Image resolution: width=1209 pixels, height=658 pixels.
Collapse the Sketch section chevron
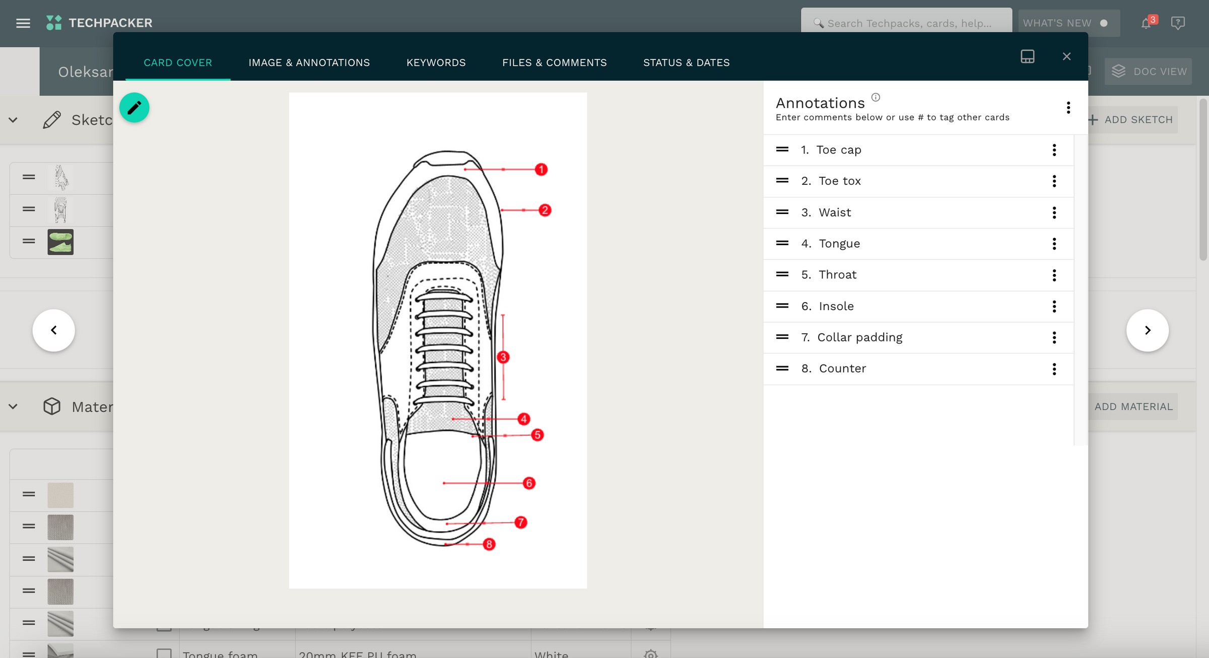tap(13, 120)
